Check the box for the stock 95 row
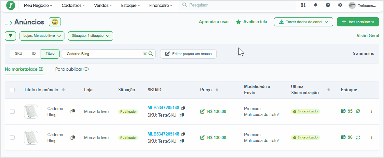The image size is (384, 158). tap(12, 111)
